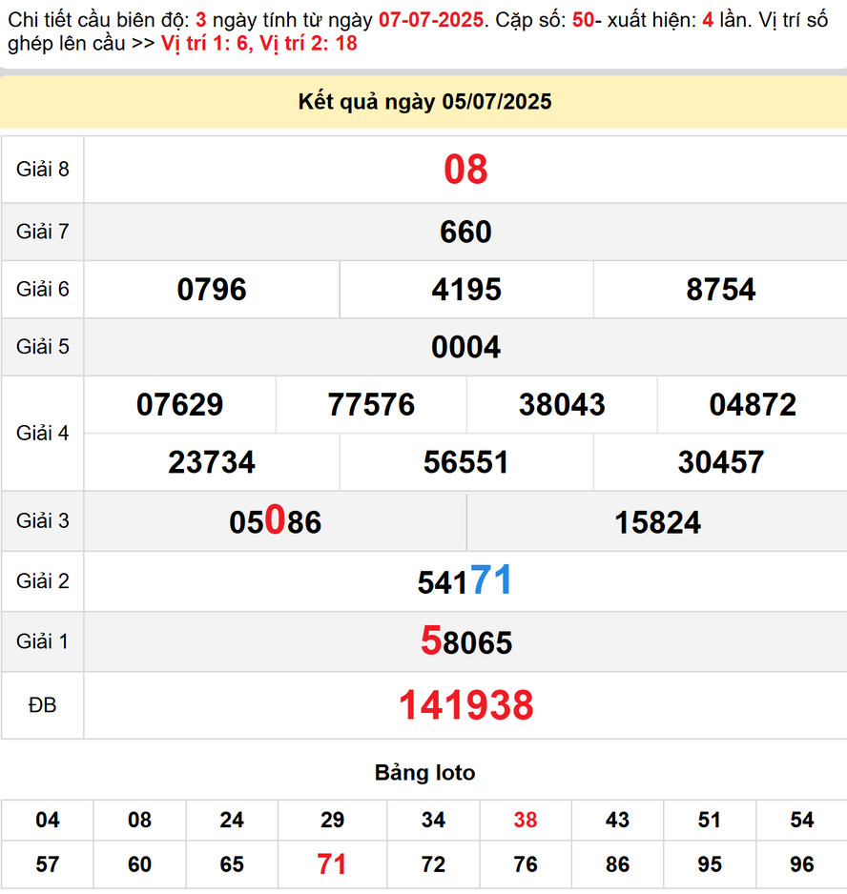
Task: Select Giải 4 number 30457
Action: (x=720, y=462)
